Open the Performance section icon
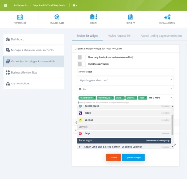 click(x=20, y=17)
